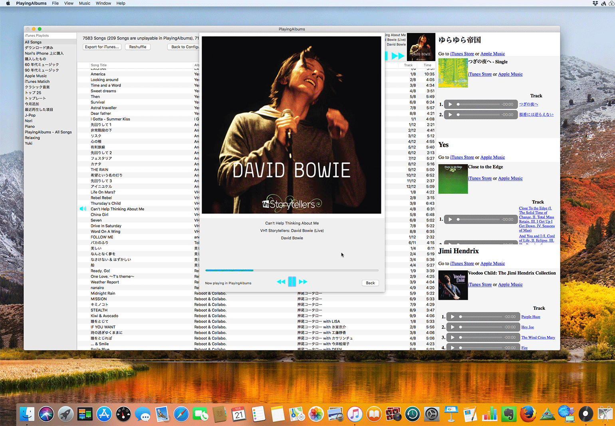
Task: Click the PlayingAlbums vinyl icon in dock
Action: pyautogui.click(x=585, y=414)
